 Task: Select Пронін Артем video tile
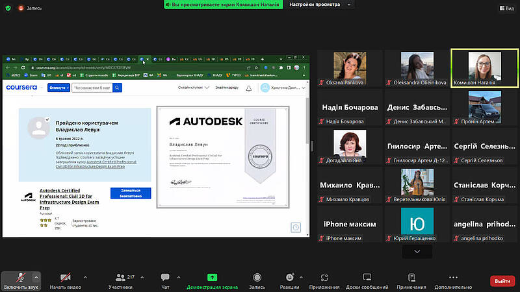pos(484,107)
